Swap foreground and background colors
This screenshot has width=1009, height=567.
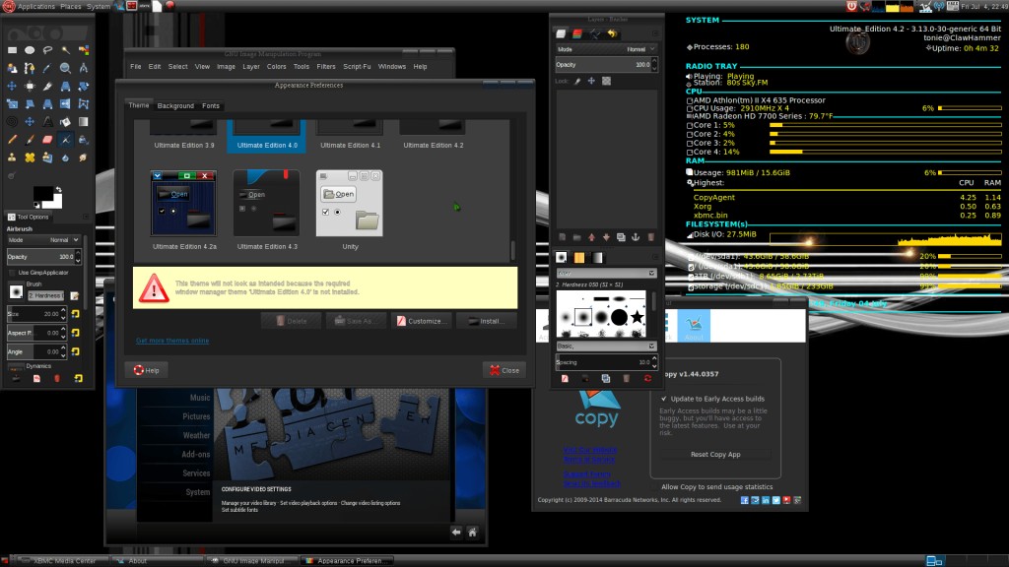[58, 189]
